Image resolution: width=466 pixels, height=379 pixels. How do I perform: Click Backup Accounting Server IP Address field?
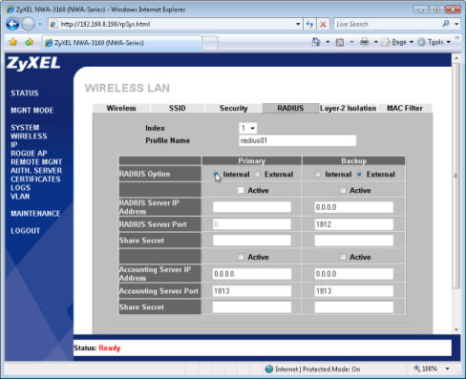(x=353, y=274)
